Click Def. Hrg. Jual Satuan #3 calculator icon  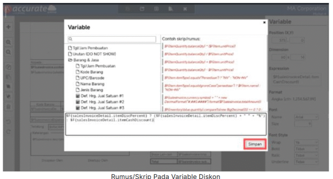click(x=78, y=108)
